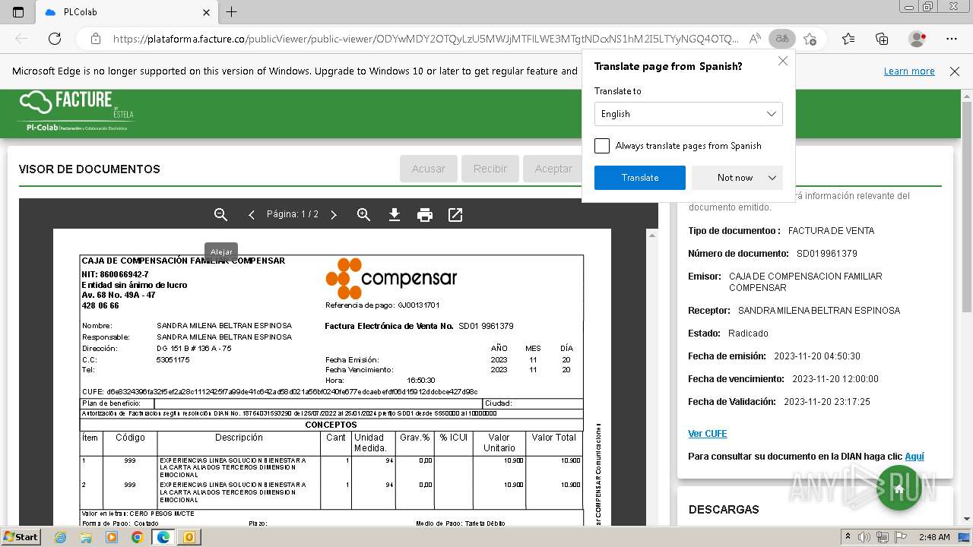
Task: Click the Translate button
Action: [640, 178]
